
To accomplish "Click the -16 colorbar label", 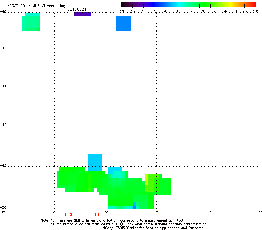I will [120, 11].
